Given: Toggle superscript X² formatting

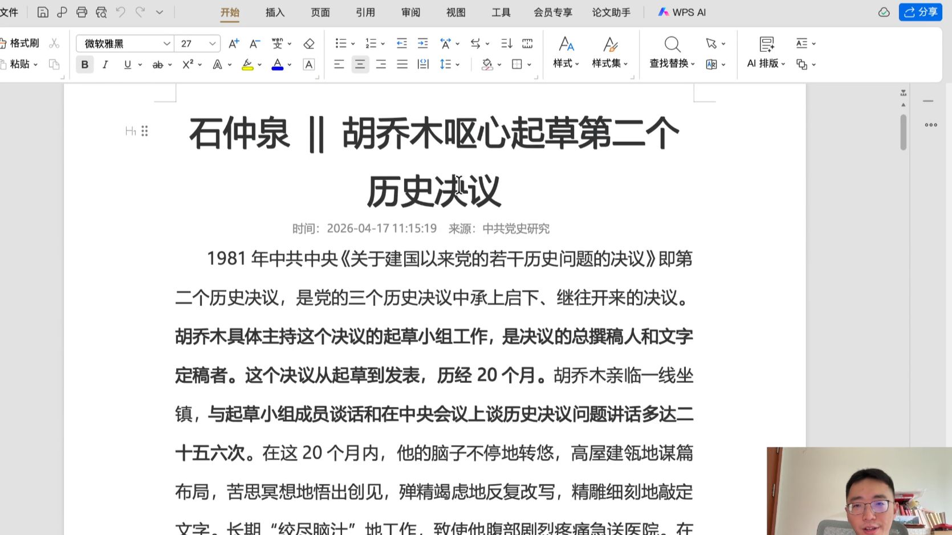Looking at the screenshot, I should 188,64.
